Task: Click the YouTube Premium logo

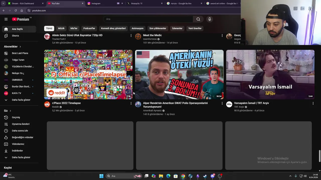Action: (x=21, y=19)
